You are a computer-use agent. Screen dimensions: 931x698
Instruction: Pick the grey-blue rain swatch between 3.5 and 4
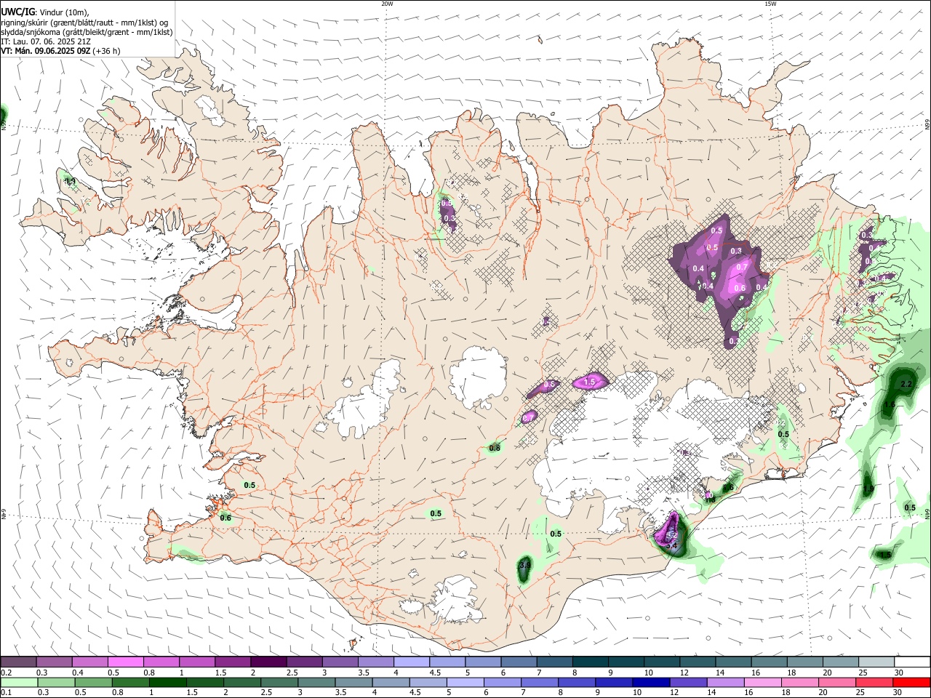[x=353, y=682]
